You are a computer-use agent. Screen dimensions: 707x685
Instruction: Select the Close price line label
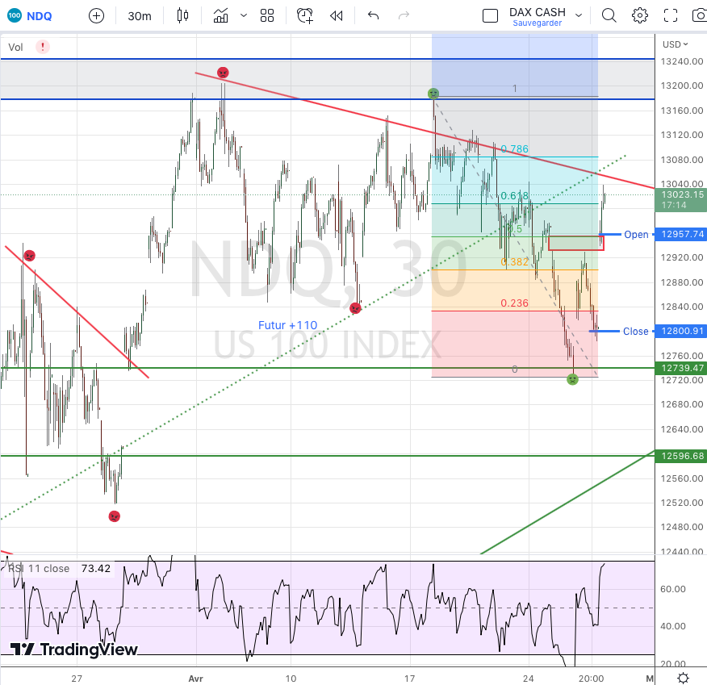635,332
